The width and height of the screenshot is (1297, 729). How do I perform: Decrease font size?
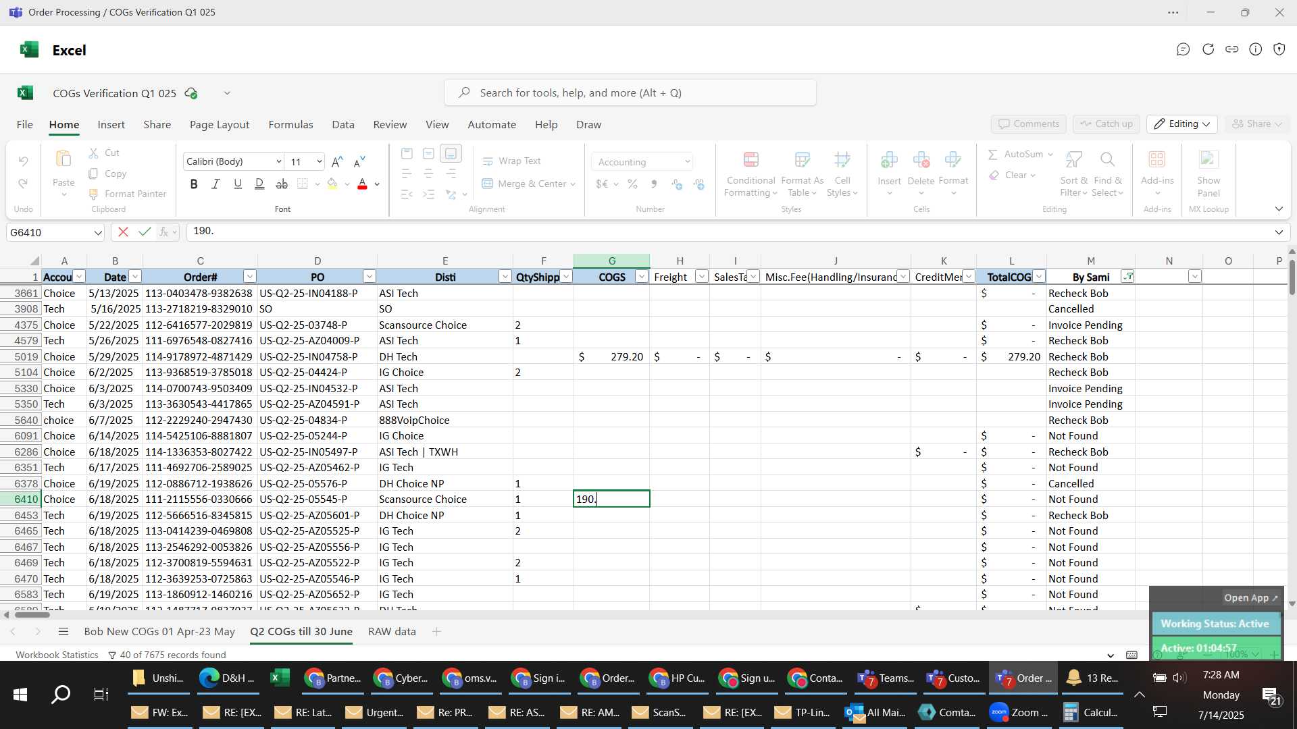point(359,161)
